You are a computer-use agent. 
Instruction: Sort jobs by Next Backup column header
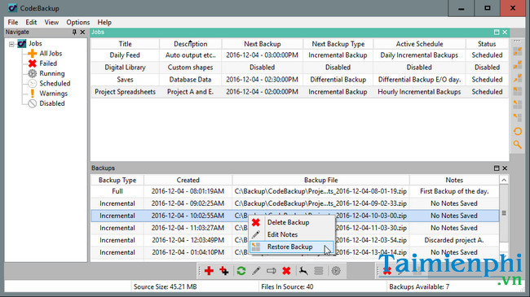point(263,44)
